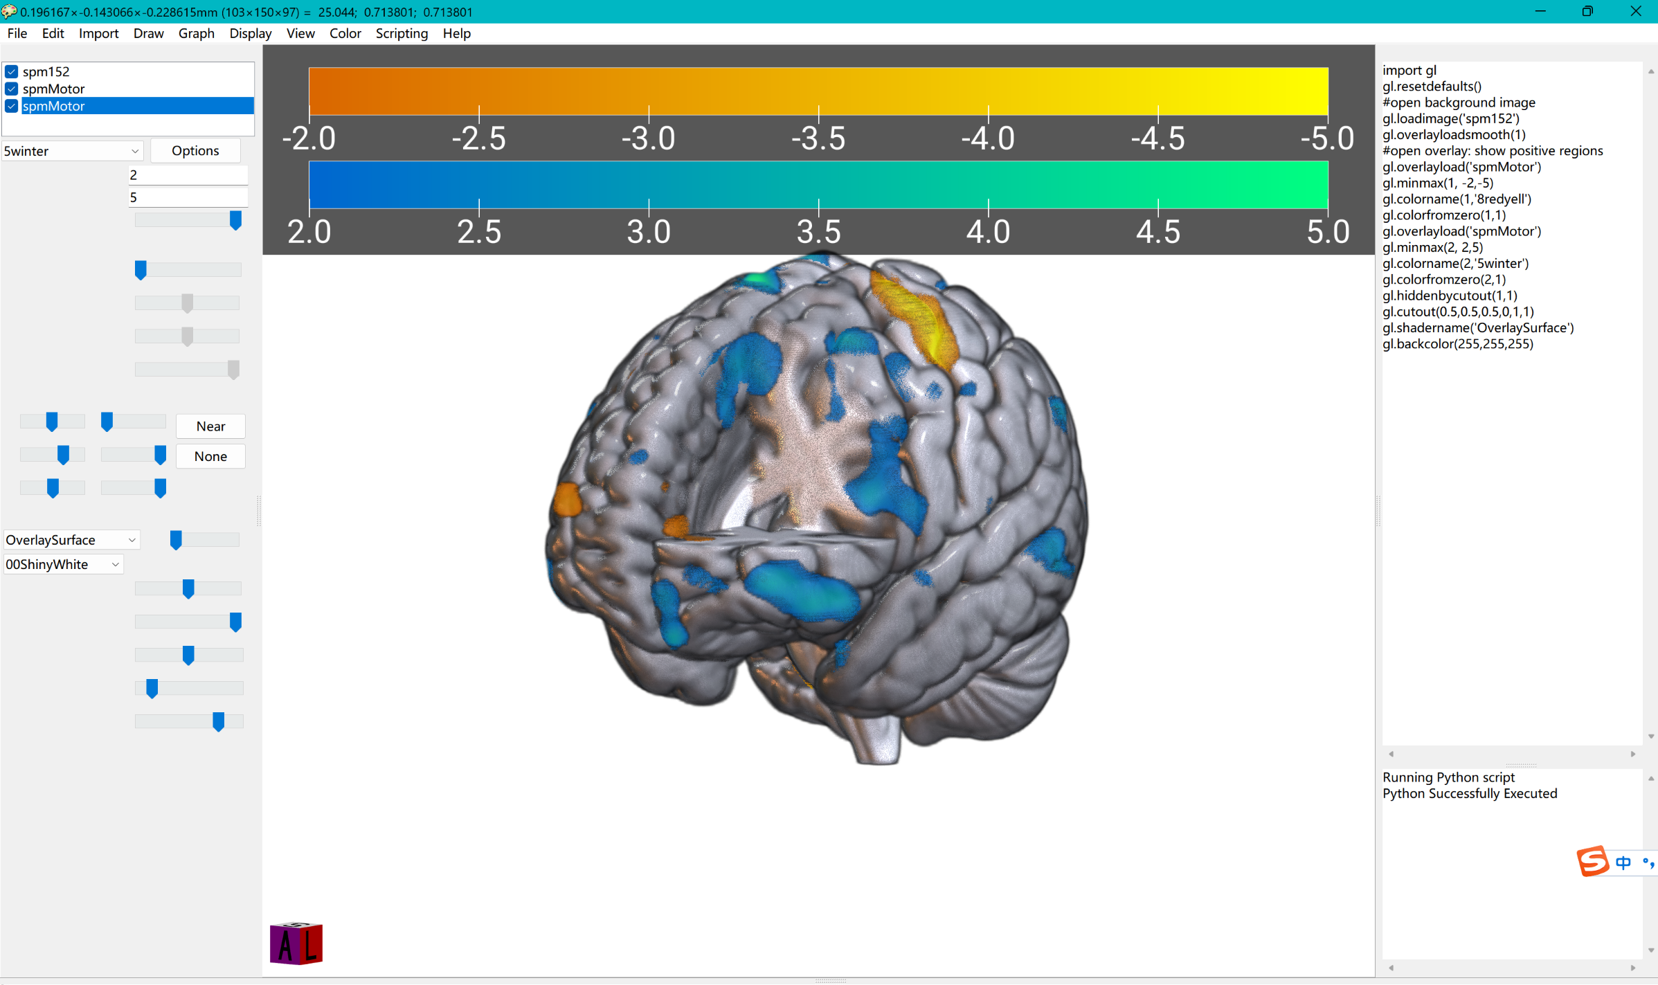
Task: Click the Near cutout button
Action: (x=210, y=426)
